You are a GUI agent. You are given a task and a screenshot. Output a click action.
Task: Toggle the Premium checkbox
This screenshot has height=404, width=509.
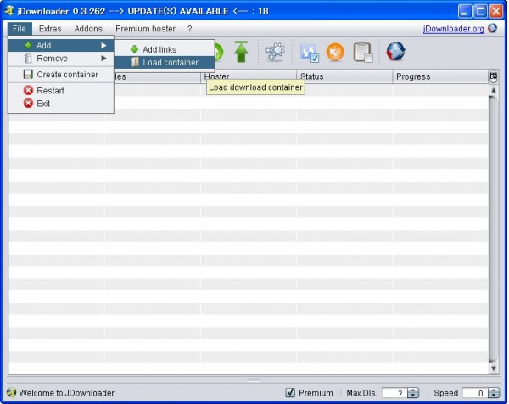pos(290,392)
